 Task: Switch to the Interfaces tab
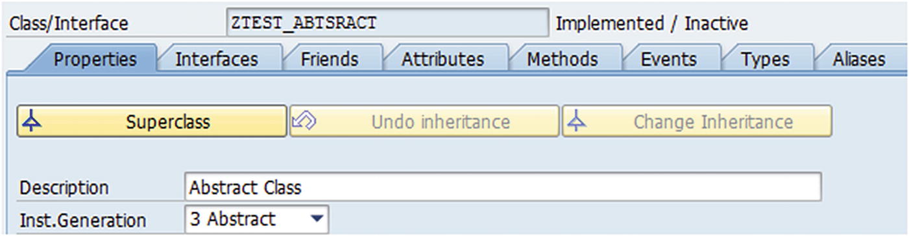217,59
